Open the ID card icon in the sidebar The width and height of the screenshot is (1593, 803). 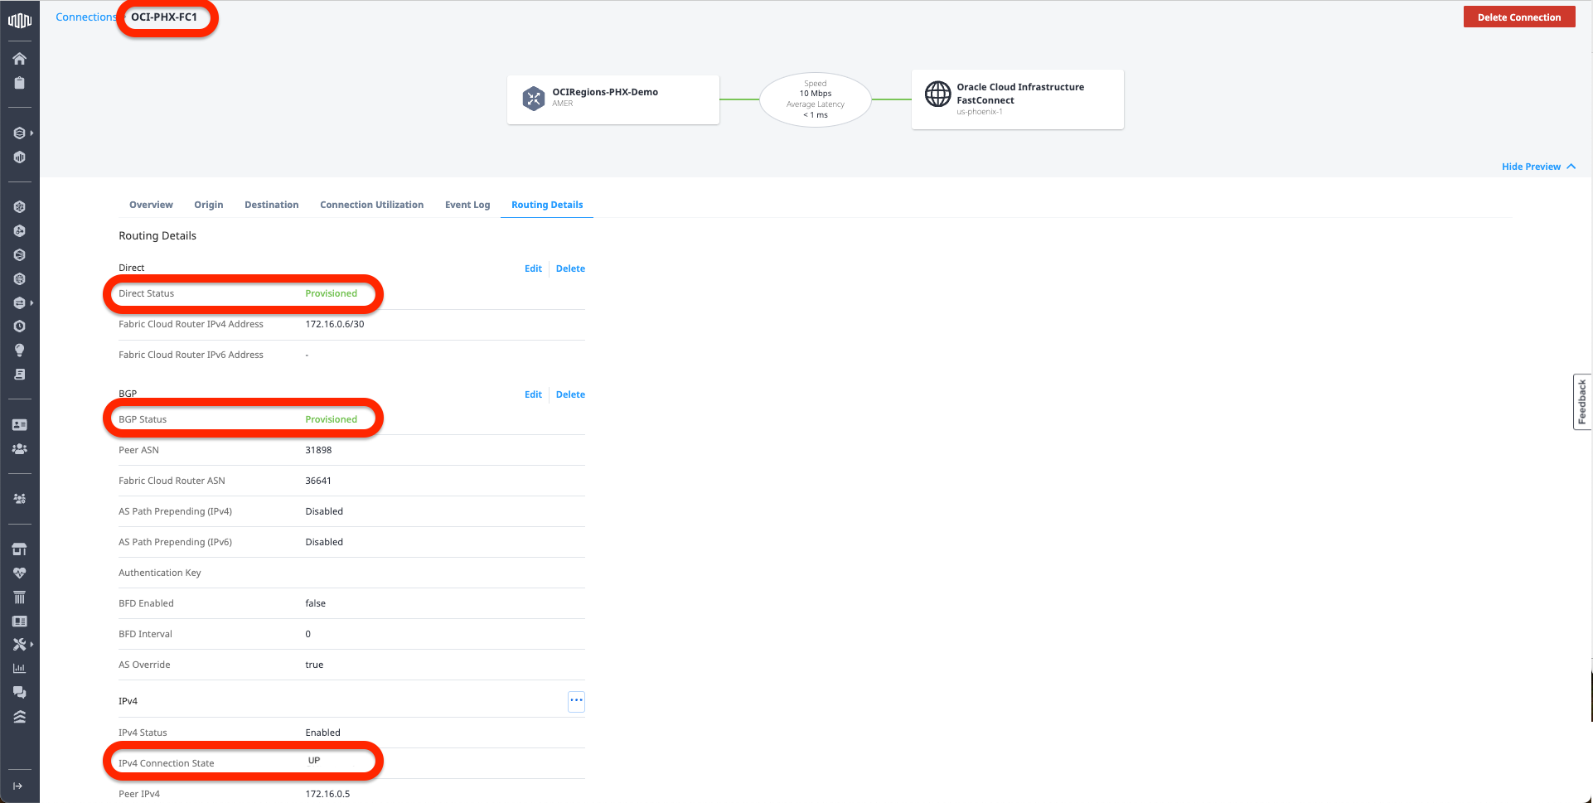[19, 425]
